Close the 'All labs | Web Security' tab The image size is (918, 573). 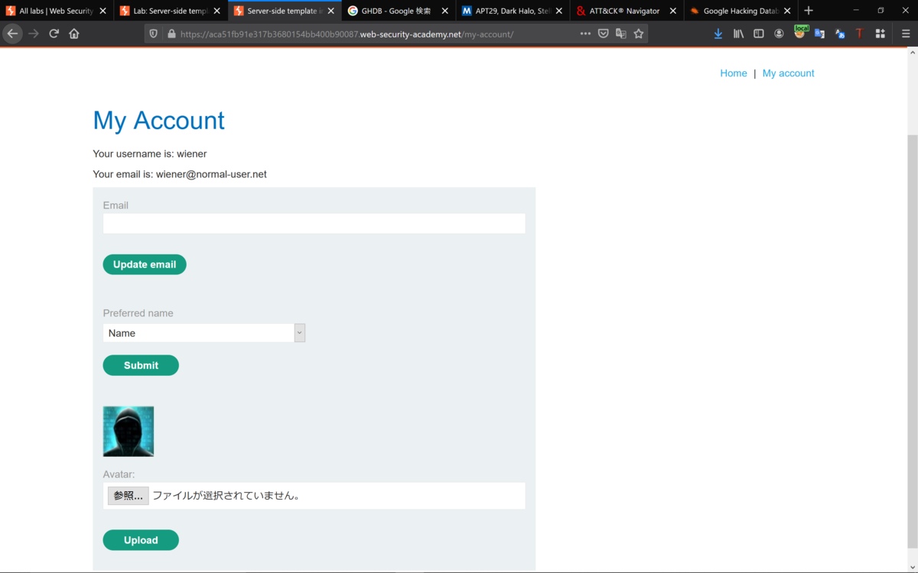(x=103, y=11)
